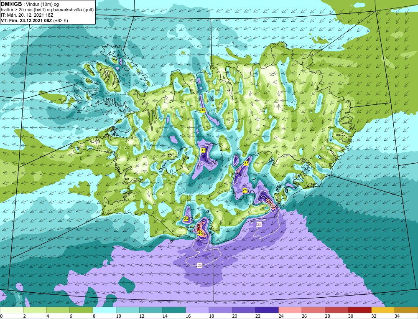Click the 0–2 m/s pale yellow legend swatch

click(x=12, y=310)
